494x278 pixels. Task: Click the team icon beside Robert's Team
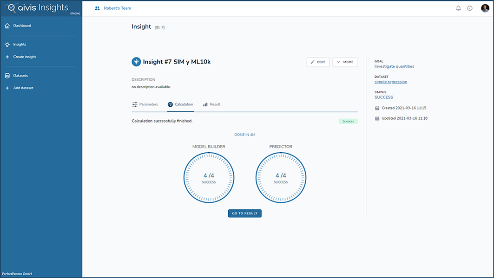pos(97,8)
